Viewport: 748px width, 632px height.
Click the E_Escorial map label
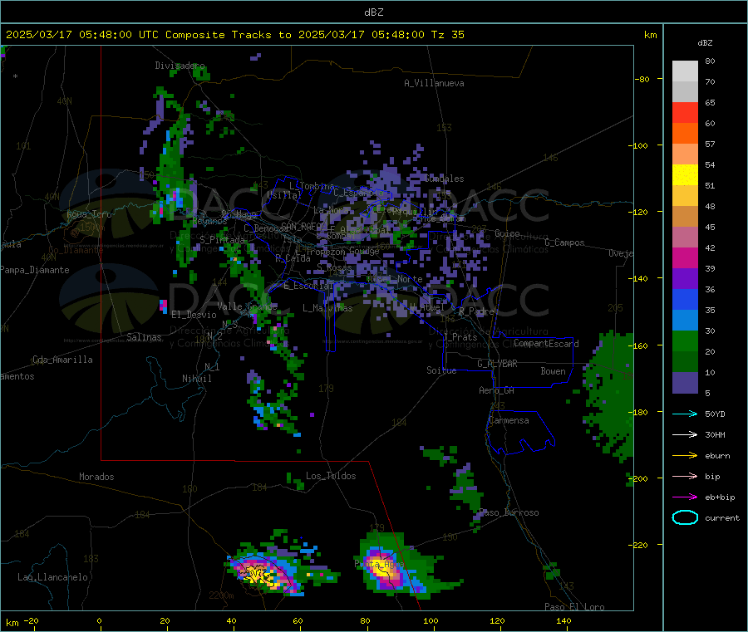click(308, 286)
